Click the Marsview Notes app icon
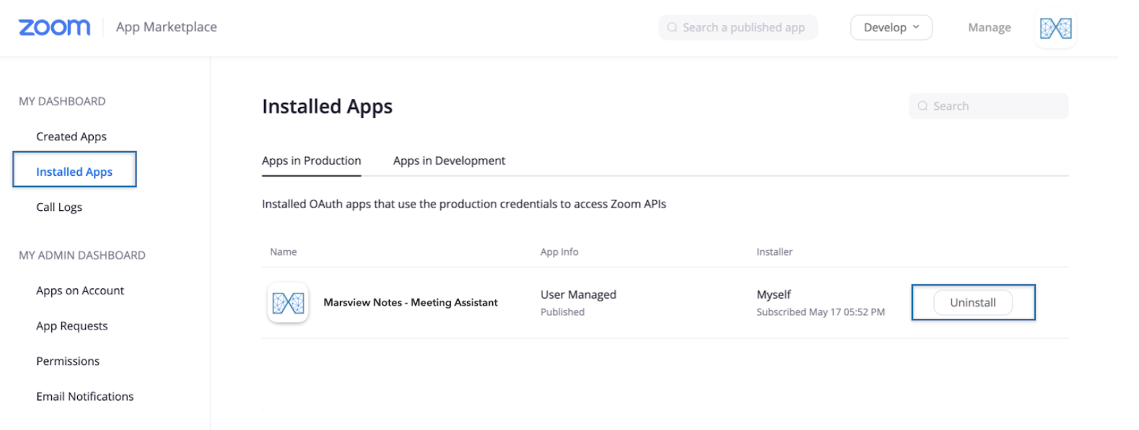Image resolution: width=1139 pixels, height=430 pixels. [288, 303]
